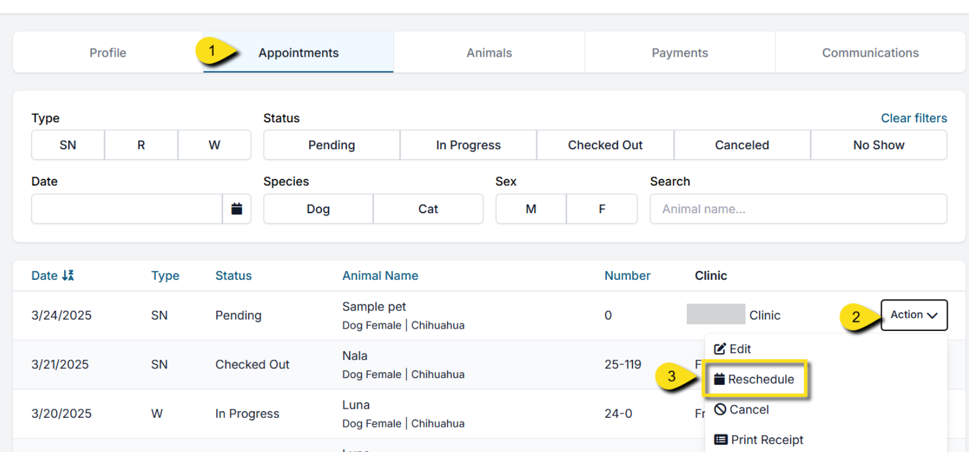Open the Payments tab
Viewport: 969px width, 452px height.
point(679,53)
